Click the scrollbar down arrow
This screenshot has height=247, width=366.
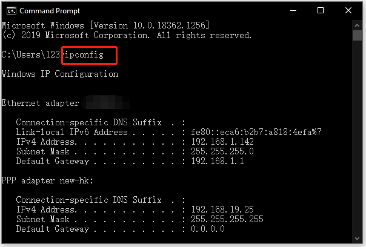357,238
